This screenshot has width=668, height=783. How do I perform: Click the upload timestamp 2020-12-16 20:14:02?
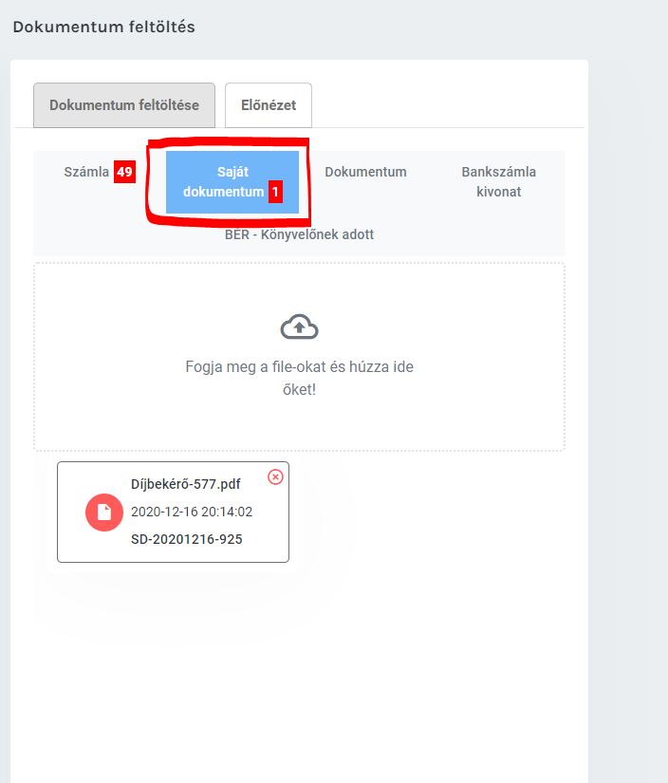pos(191,512)
